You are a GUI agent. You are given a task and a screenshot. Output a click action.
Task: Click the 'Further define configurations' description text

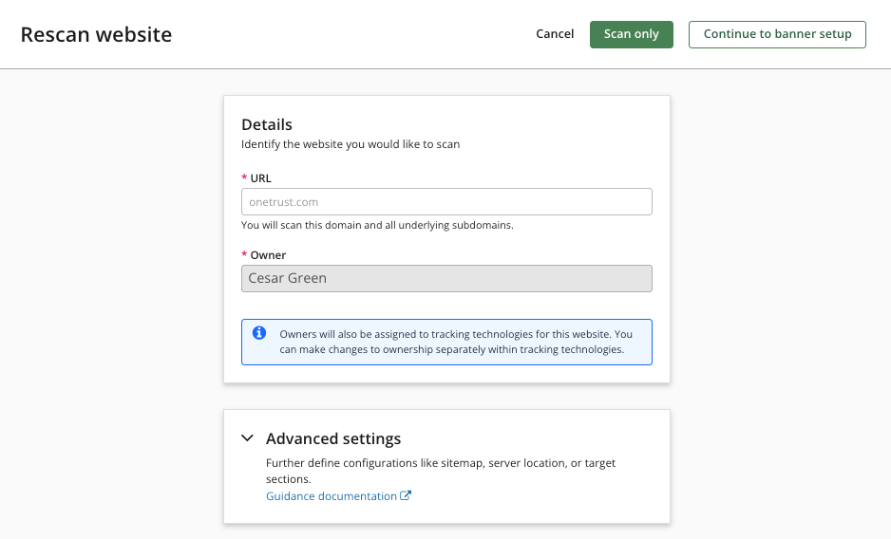click(441, 471)
